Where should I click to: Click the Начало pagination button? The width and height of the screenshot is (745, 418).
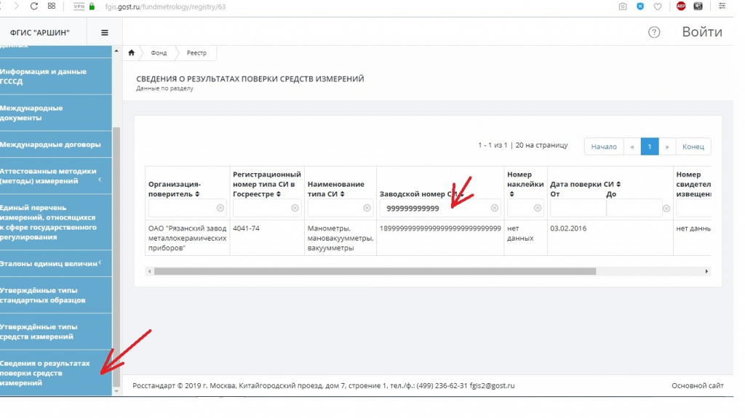pos(603,146)
